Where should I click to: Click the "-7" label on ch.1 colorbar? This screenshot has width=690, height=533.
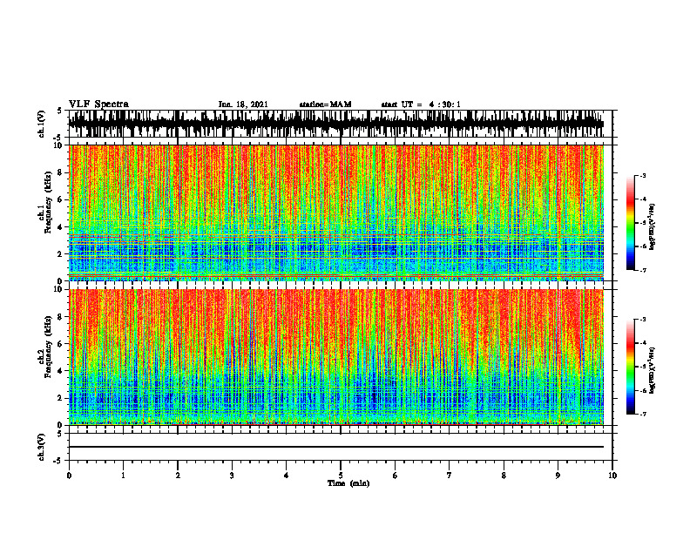643,270
